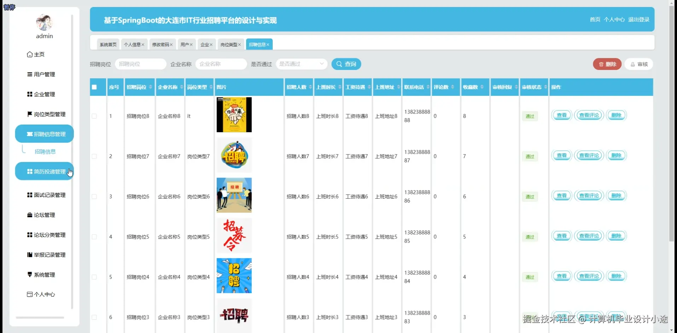Expand the 面试记录管理 menu
The image size is (677, 333).
(46, 195)
